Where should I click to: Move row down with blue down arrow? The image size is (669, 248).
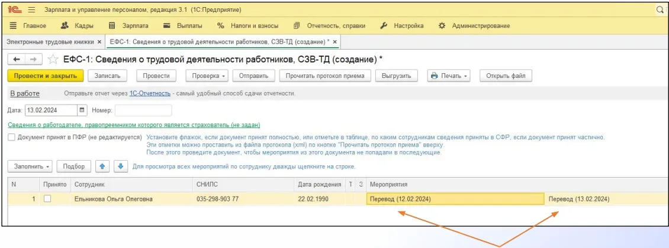click(120, 167)
